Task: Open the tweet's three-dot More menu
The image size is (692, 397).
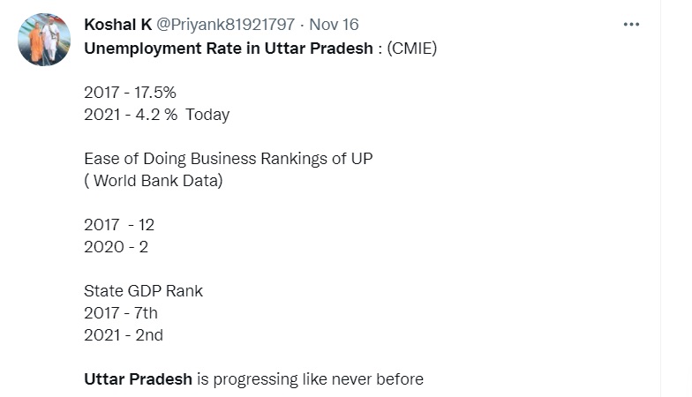Action: pyautogui.click(x=631, y=24)
